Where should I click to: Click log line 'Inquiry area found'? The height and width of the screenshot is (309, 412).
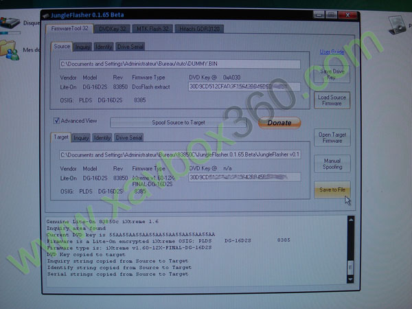pyautogui.click(x=76, y=228)
